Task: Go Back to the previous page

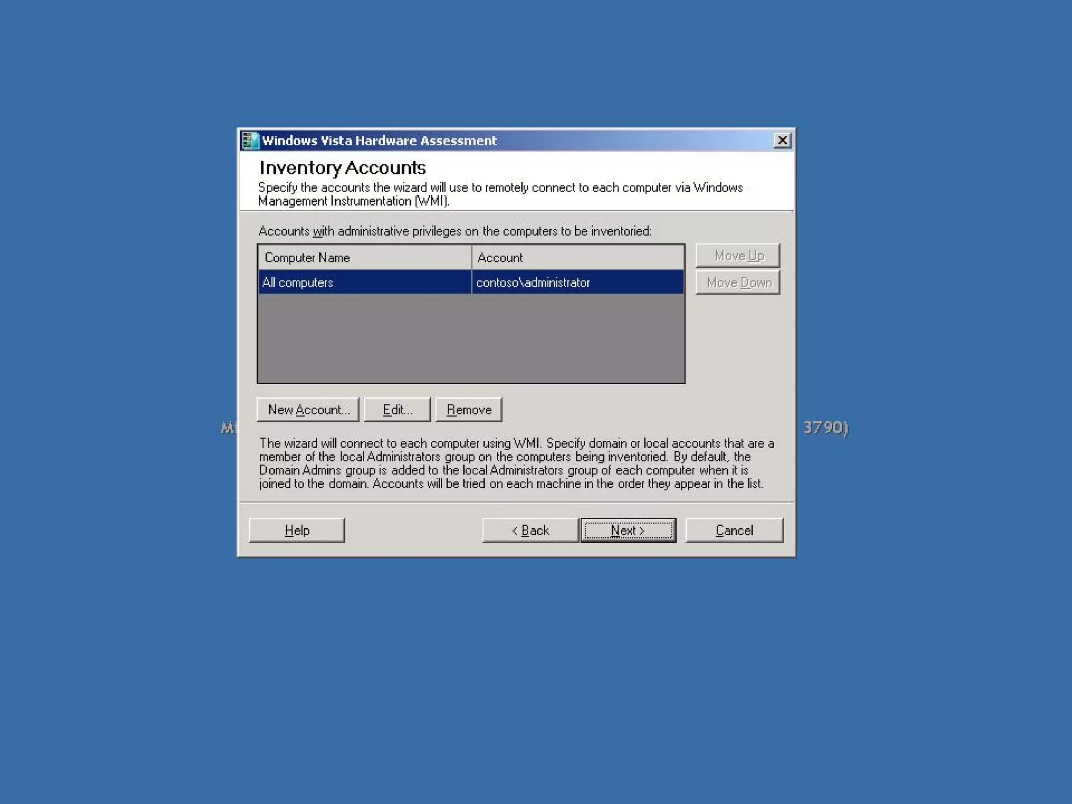Action: tap(530, 530)
